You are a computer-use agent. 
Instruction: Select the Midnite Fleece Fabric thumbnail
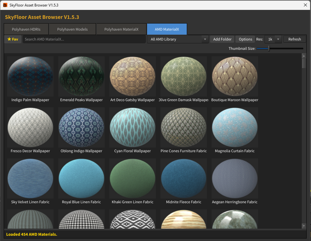pos(184,179)
